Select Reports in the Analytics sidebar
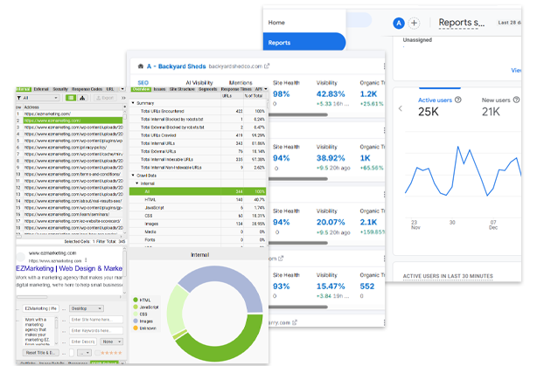The height and width of the screenshot is (366, 537). 304,42
